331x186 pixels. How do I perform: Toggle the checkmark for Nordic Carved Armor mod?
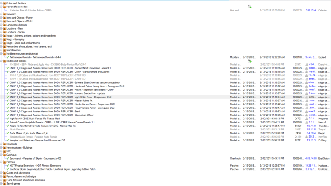[8, 104]
